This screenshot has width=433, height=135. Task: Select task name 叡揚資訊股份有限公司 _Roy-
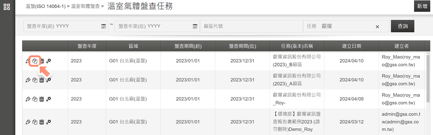coord(297,99)
